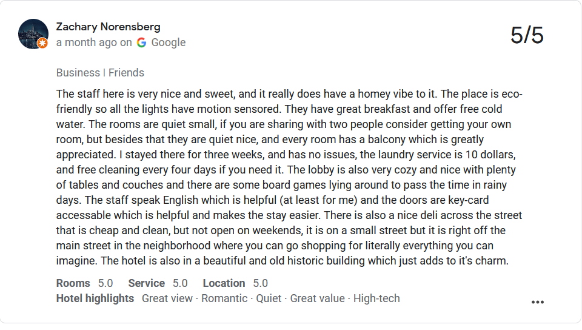
Task: Click the reviewer name Zachary Norensberg
Action: pyautogui.click(x=108, y=27)
